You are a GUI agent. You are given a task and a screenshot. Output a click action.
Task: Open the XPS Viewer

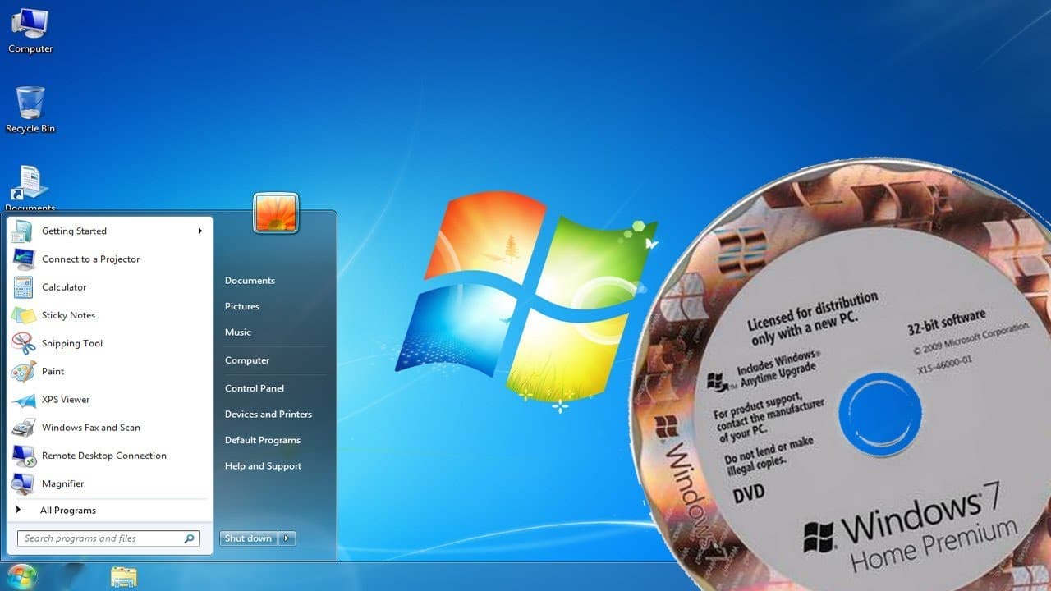coord(66,400)
